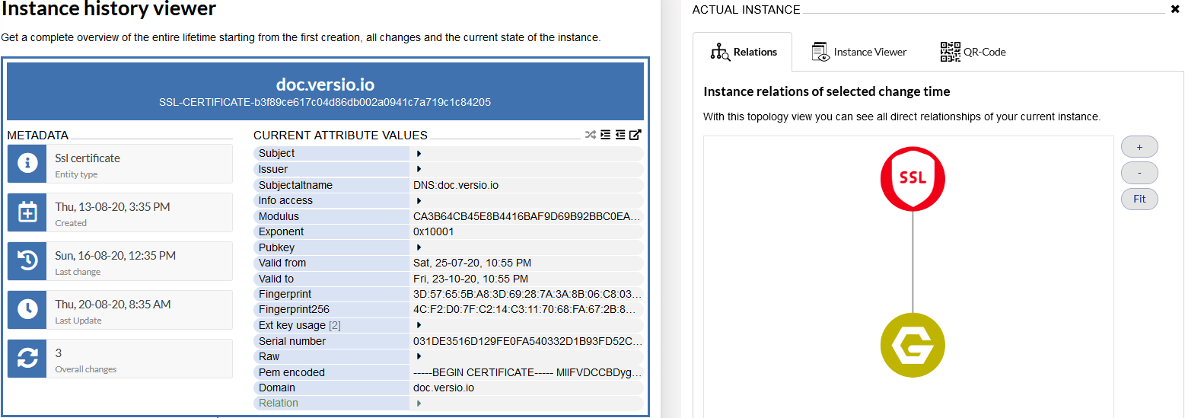Click the Modulus value CA3B64CB45E8...
This screenshot has height=418, width=1185.
tap(527, 216)
